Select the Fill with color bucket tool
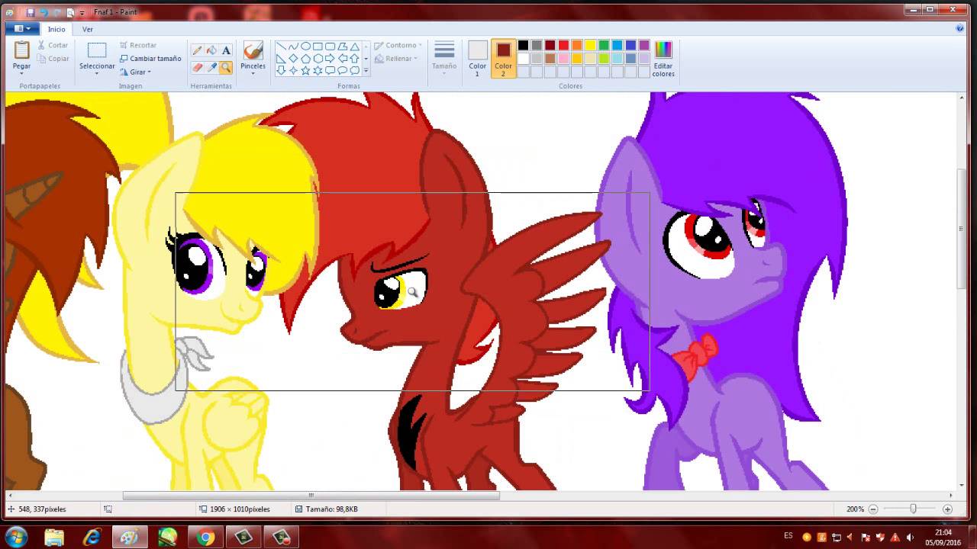Screen dimensions: 977x549 tap(211, 50)
